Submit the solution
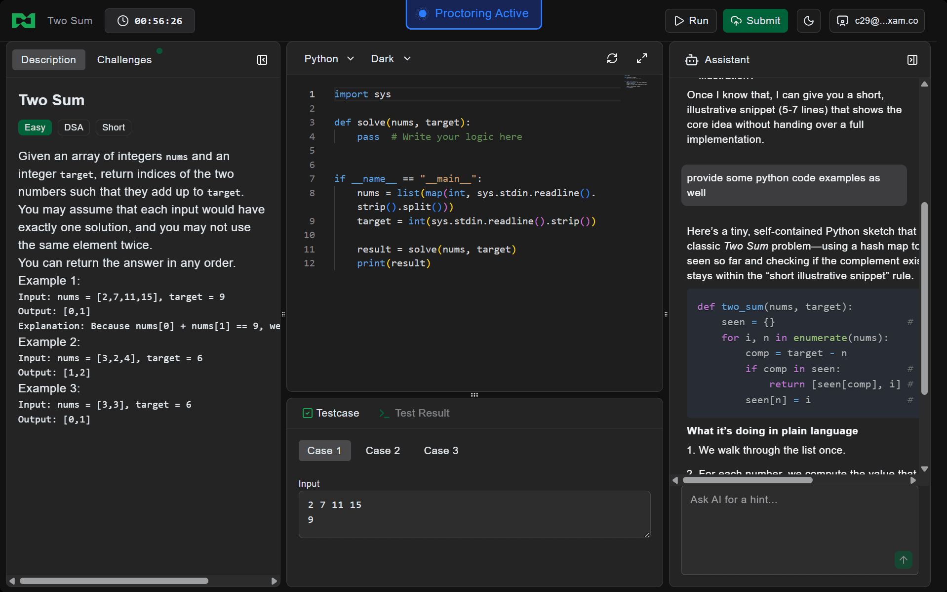 point(755,21)
